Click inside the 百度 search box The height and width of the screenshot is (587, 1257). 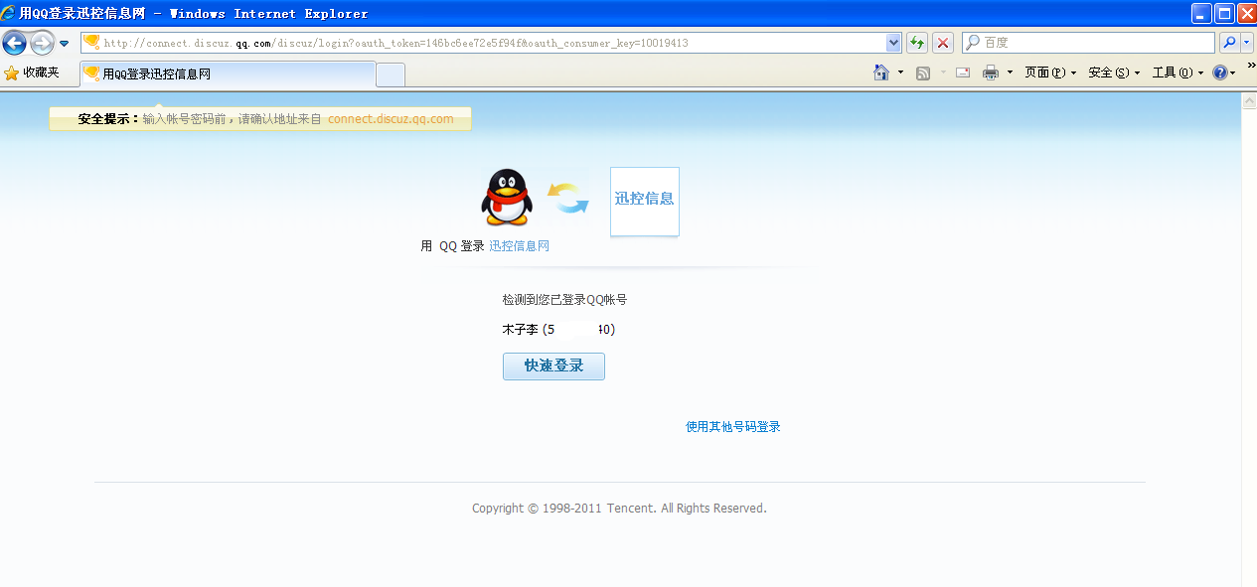pyautogui.click(x=1083, y=42)
